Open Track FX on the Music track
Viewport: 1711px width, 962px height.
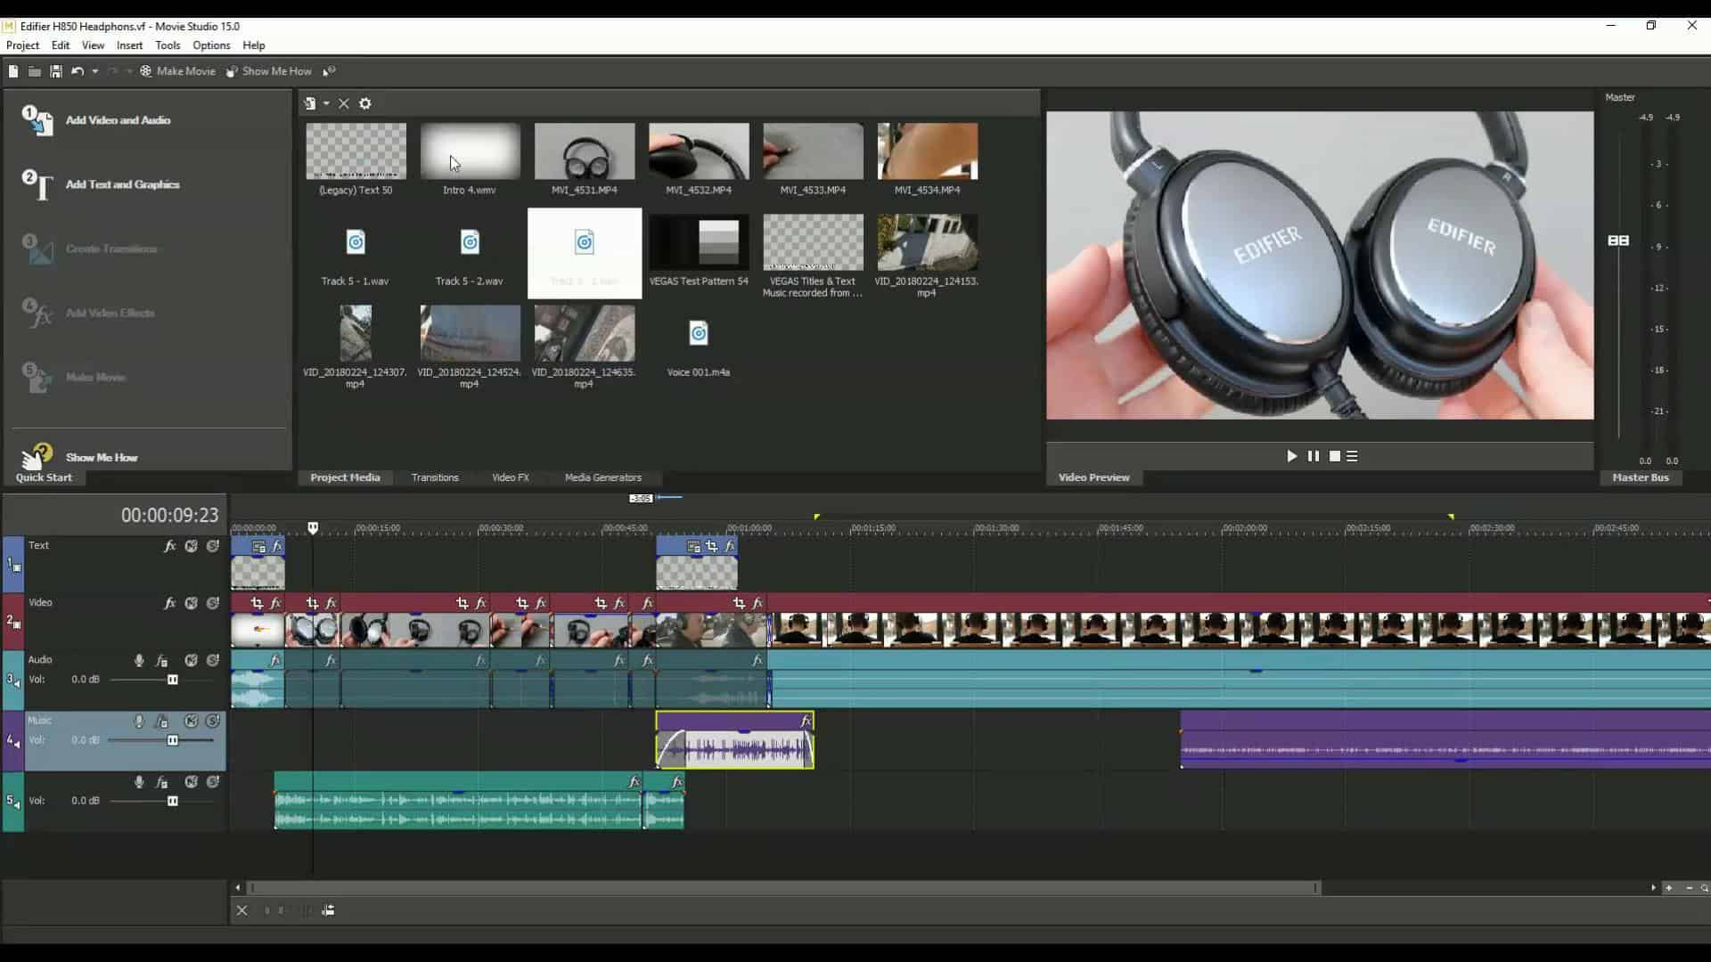tap(161, 721)
